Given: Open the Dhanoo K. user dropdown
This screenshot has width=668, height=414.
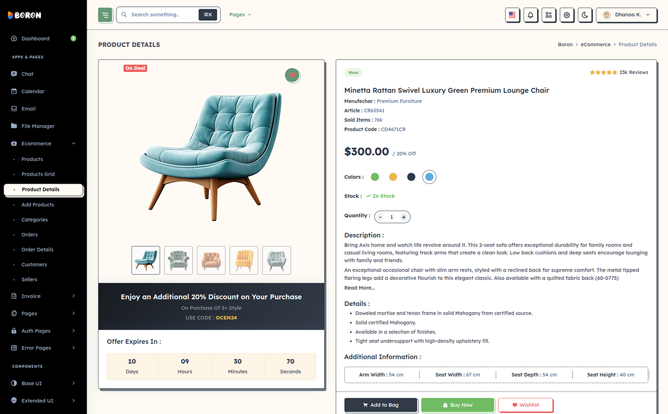Looking at the screenshot, I should [626, 15].
